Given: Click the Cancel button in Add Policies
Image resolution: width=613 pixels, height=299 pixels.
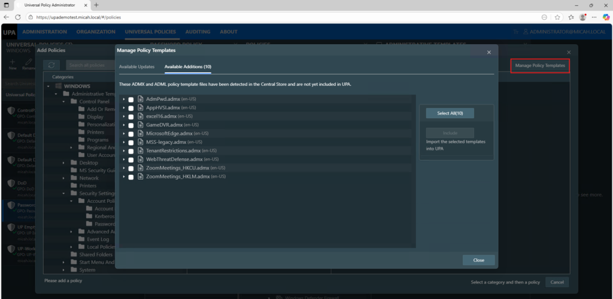Looking at the screenshot, I should 557,282.
